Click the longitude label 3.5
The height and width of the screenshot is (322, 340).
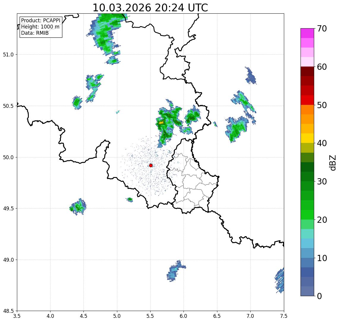tap(17, 316)
